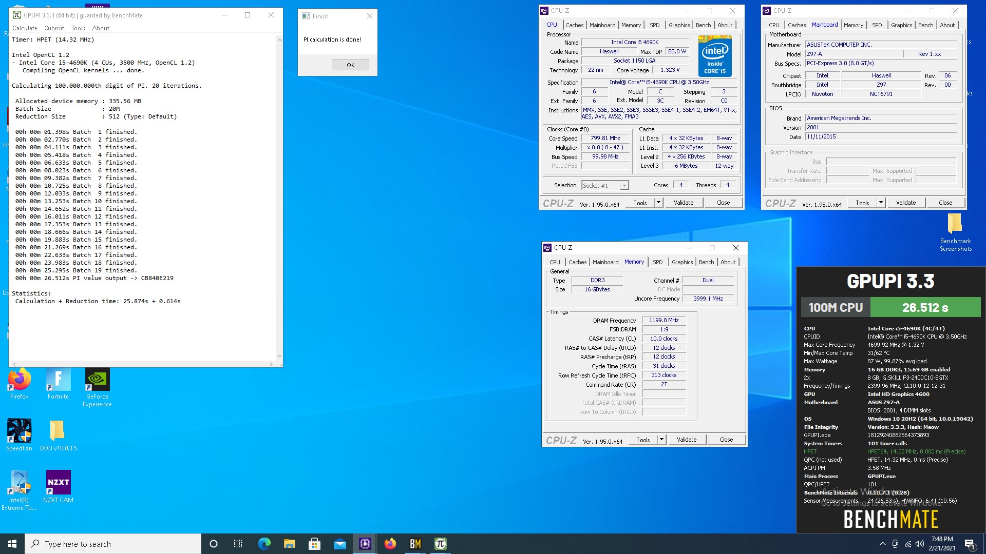The height and width of the screenshot is (554, 986).
Task: Open the Intel Extreme Tuning shortcut
Action: click(19, 490)
